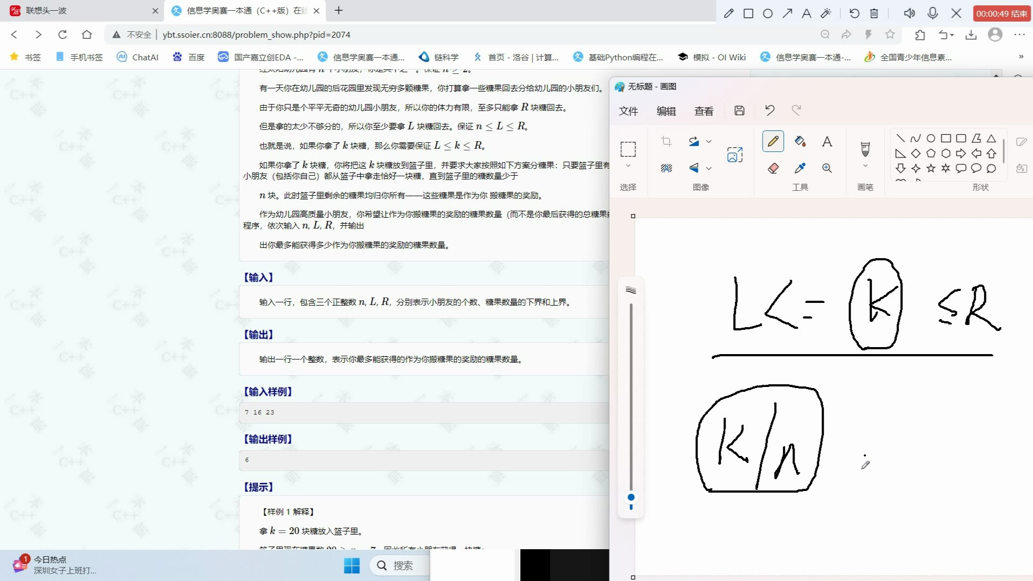Select the Text tool in Paint
The image size is (1033, 581).
tap(827, 141)
